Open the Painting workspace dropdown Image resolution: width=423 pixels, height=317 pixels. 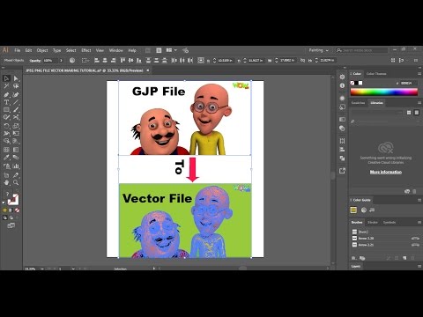coord(318,50)
